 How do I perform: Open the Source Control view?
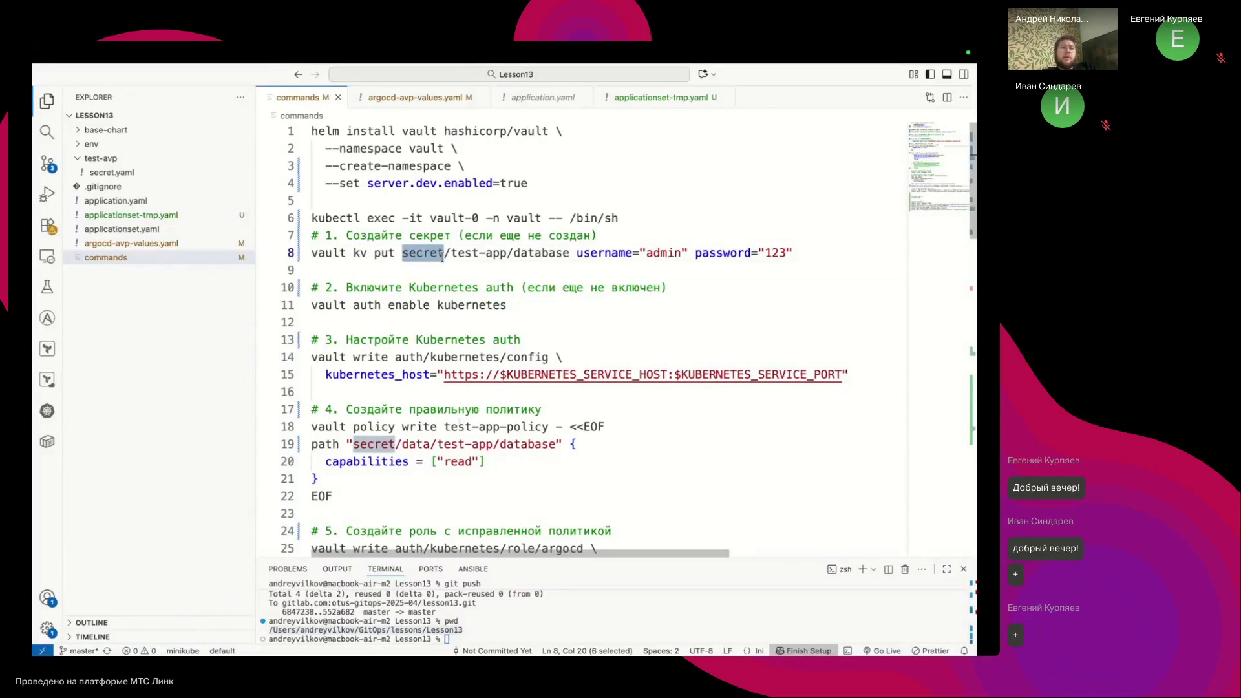click(47, 164)
